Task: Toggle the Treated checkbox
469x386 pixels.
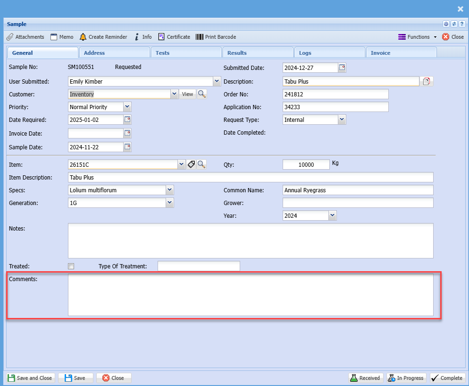Action: pyautogui.click(x=71, y=266)
